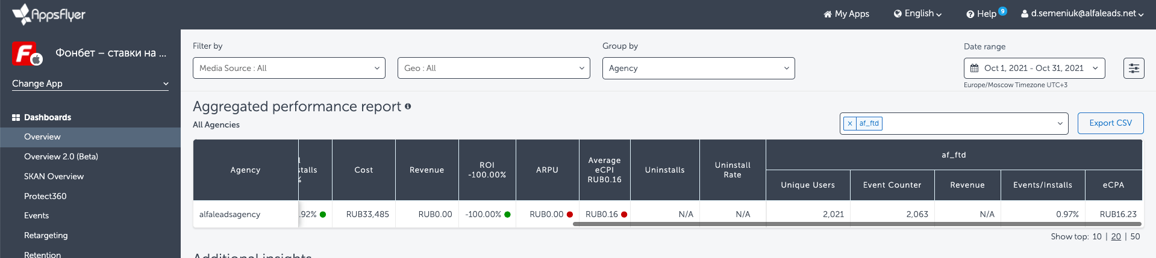Export the report as CSV

point(1110,123)
